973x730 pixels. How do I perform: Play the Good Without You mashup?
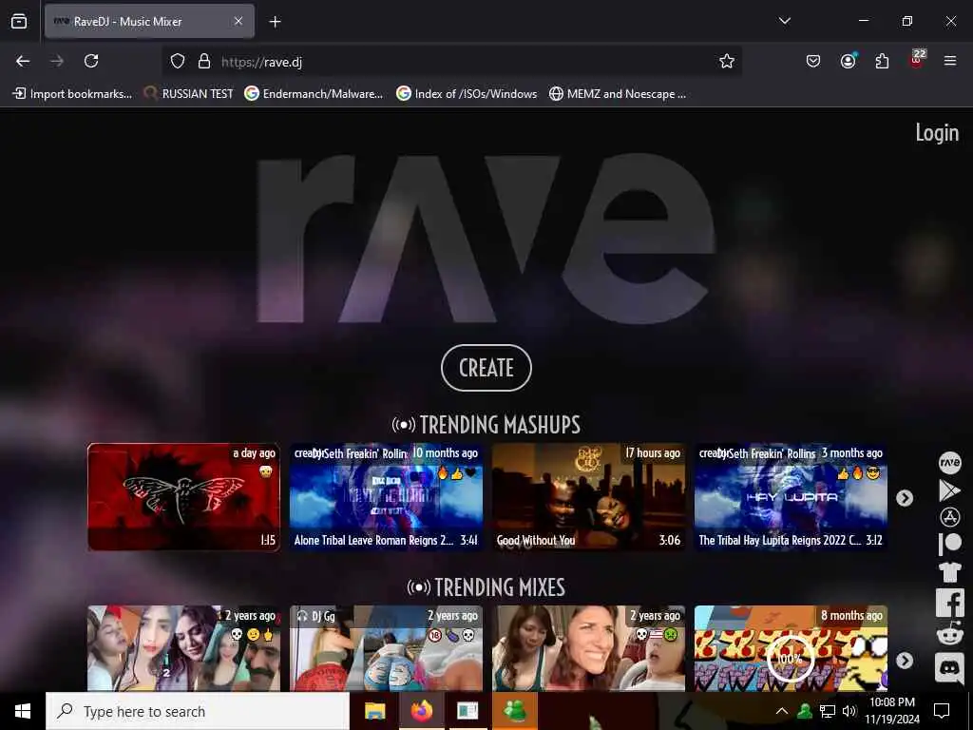click(x=588, y=496)
